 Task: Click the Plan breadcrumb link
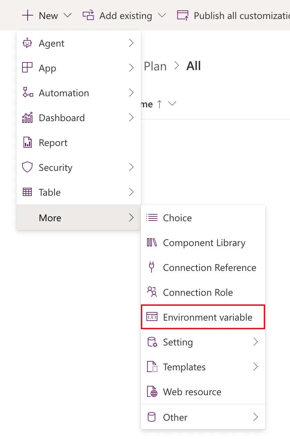tap(155, 66)
